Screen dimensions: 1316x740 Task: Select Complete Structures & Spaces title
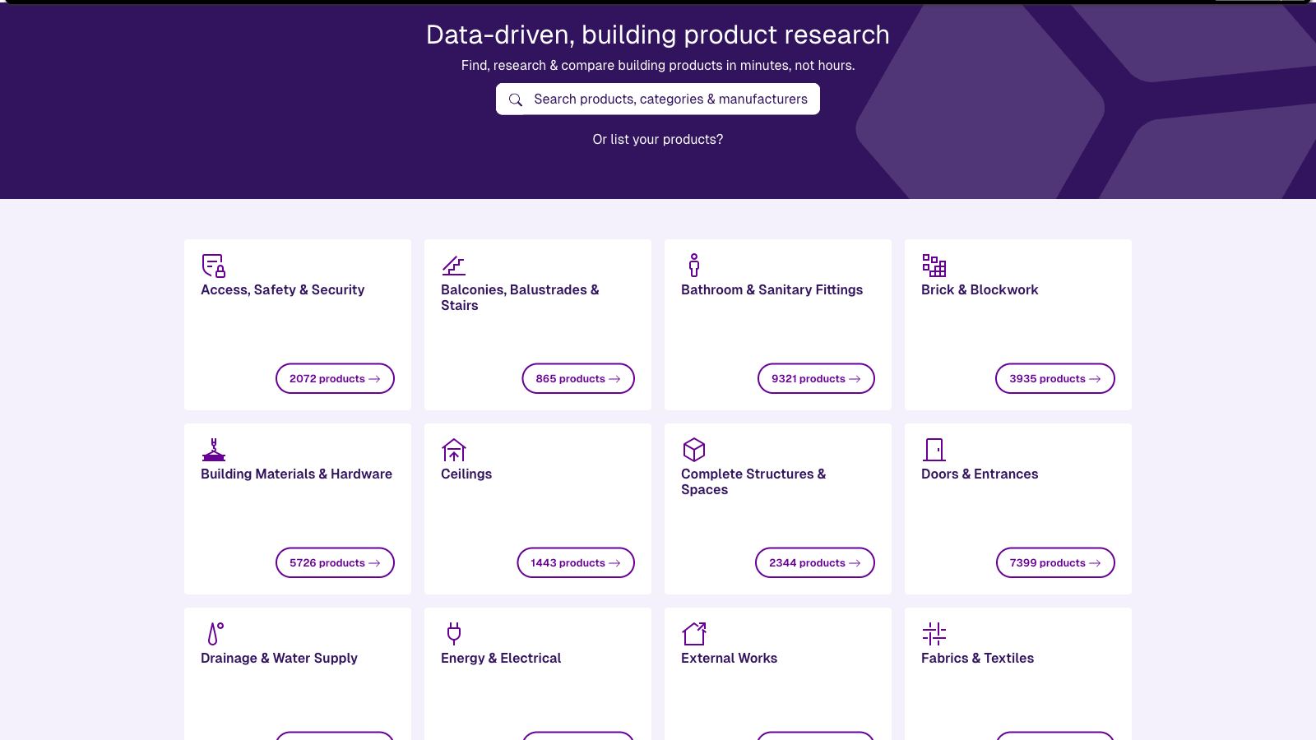coord(753,482)
